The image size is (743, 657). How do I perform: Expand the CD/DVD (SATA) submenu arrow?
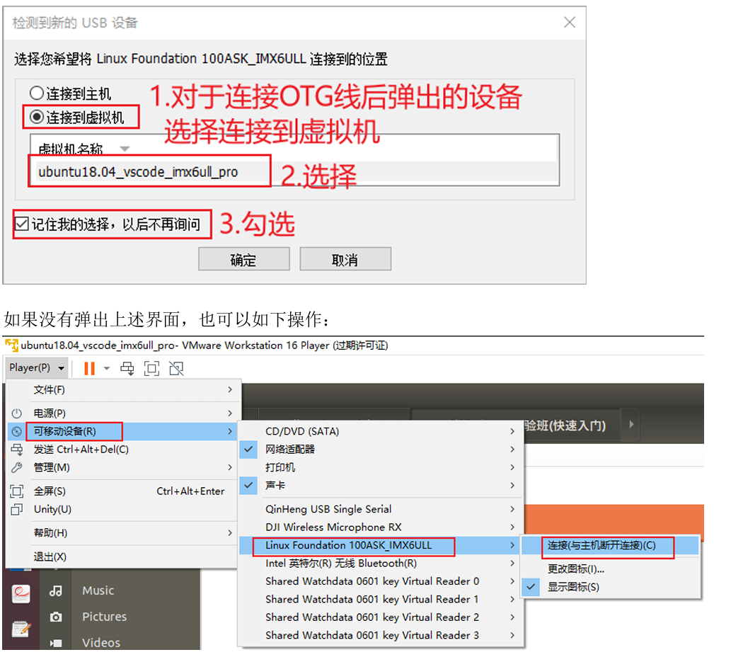[512, 431]
